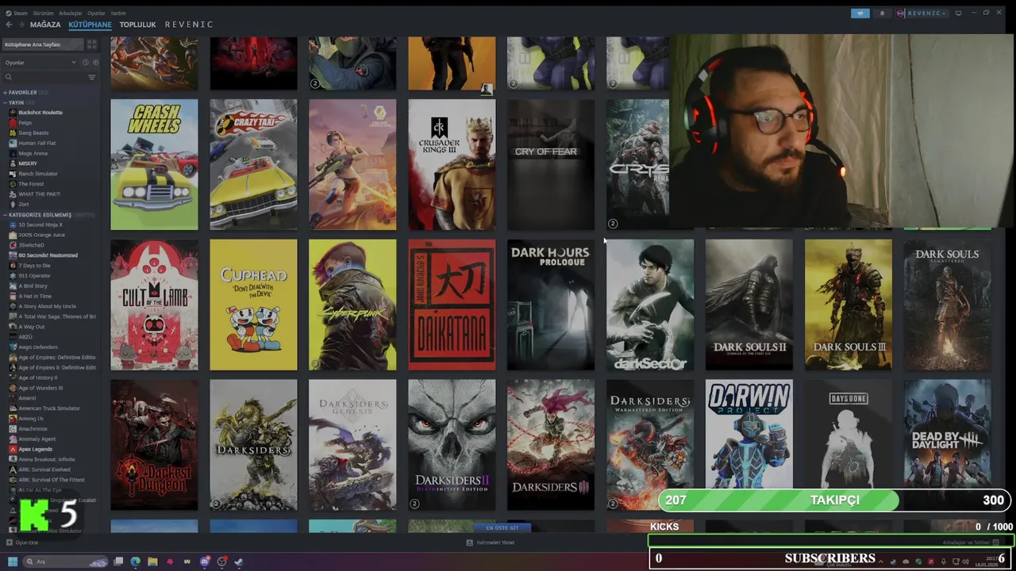The image size is (1016, 571).
Task: Open the Dark Souls III cover
Action: 848,305
